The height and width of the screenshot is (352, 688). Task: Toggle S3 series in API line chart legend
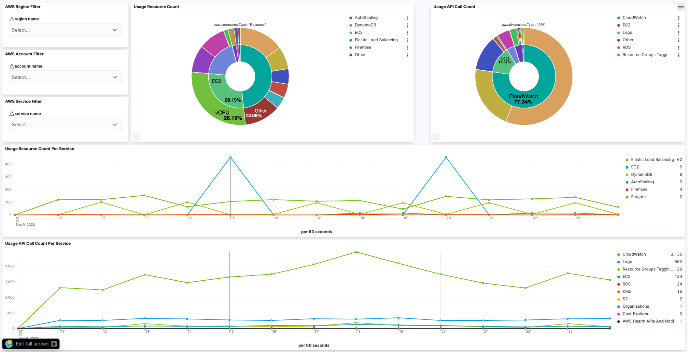(625, 299)
